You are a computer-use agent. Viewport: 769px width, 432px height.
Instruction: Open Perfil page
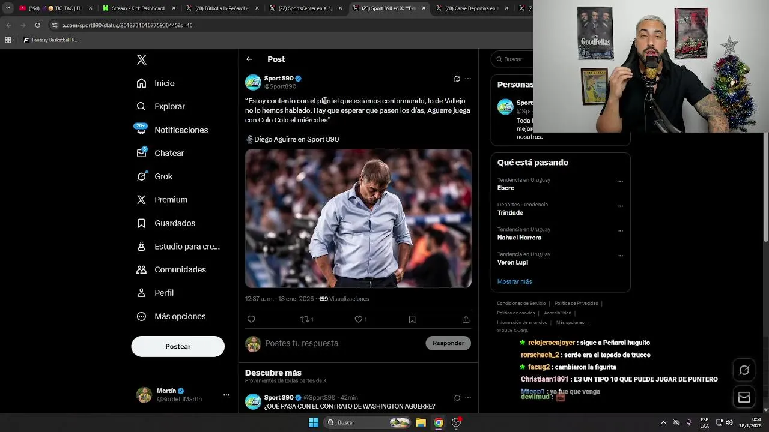[155, 293]
